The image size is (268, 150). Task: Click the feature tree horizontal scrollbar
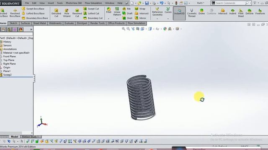pyautogui.click(x=11, y=133)
